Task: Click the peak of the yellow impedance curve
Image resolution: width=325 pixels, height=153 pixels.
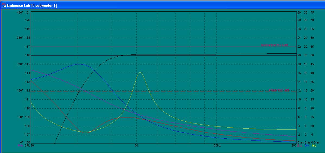Action: click(x=140, y=72)
